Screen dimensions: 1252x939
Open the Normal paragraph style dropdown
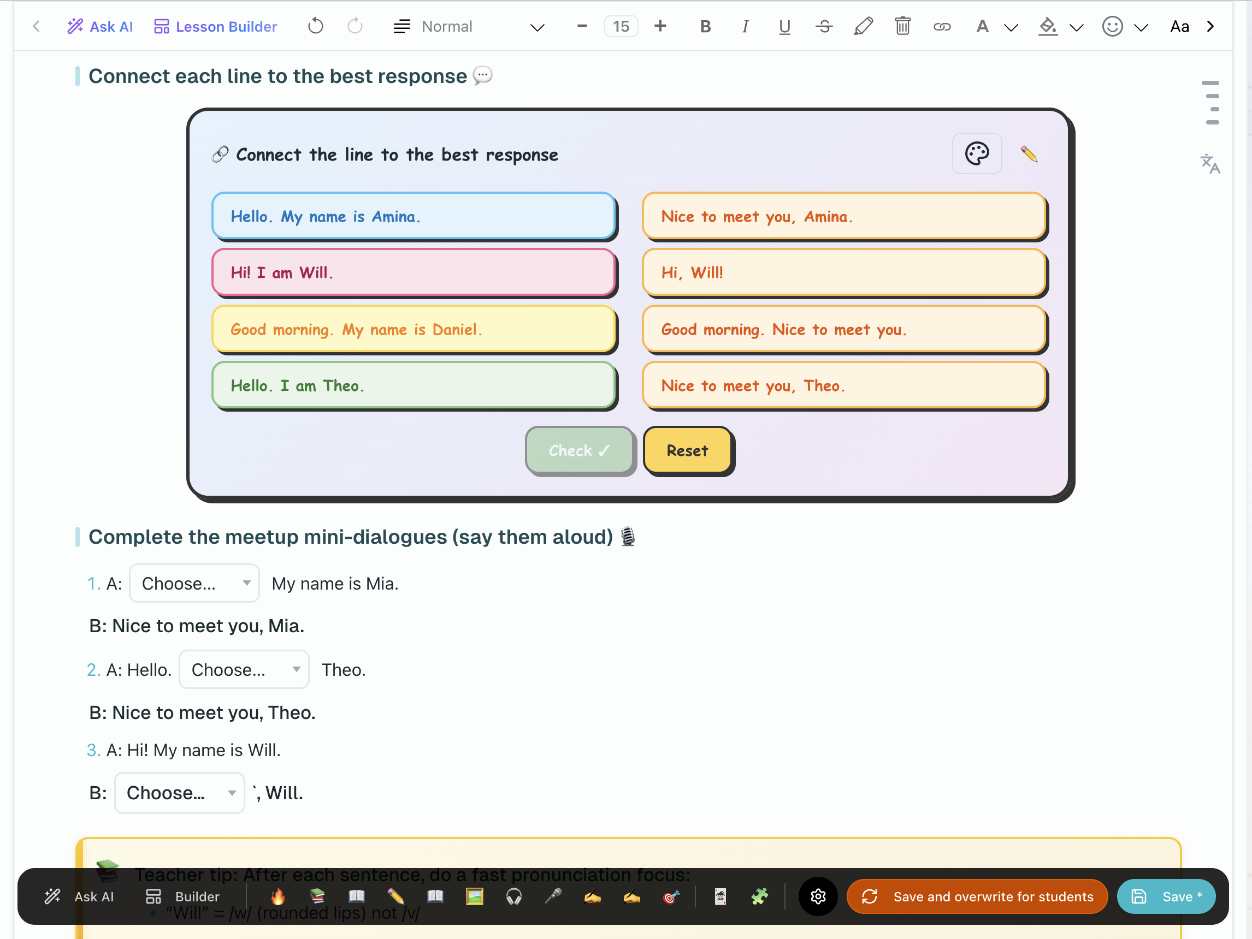tap(469, 27)
